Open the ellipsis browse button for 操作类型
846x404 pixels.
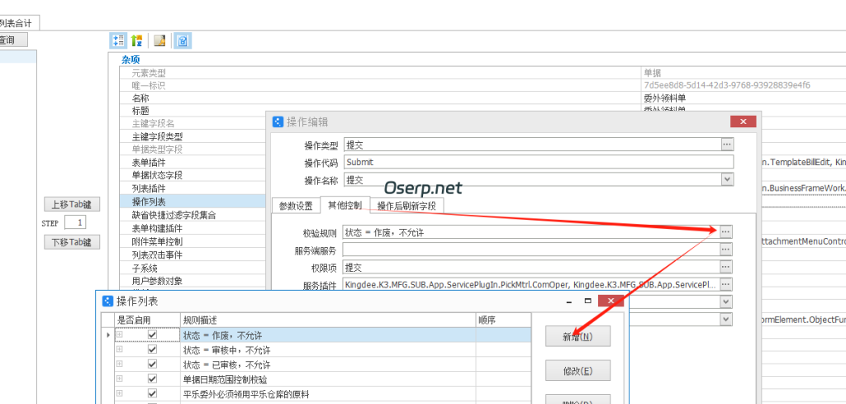[726, 145]
